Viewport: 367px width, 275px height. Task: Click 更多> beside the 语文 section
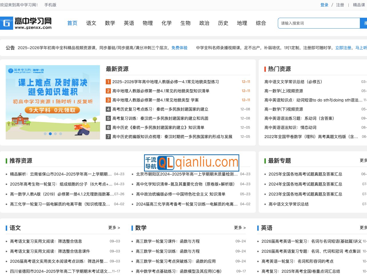tap(114, 228)
